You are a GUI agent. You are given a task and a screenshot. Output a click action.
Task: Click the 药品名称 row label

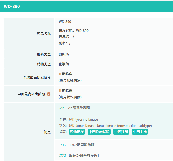[44, 34]
